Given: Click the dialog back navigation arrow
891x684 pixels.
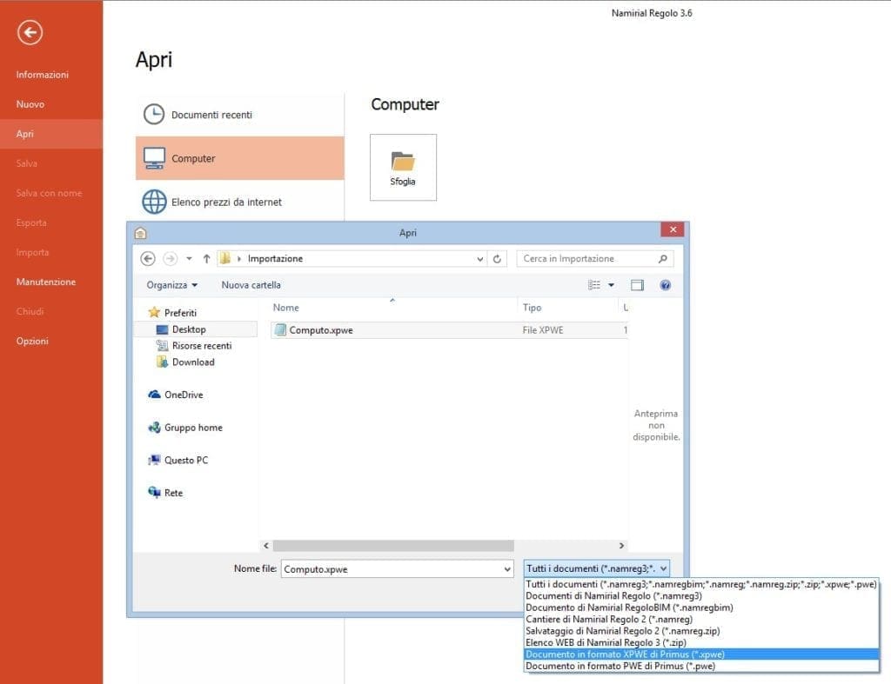Looking at the screenshot, I should click(148, 259).
